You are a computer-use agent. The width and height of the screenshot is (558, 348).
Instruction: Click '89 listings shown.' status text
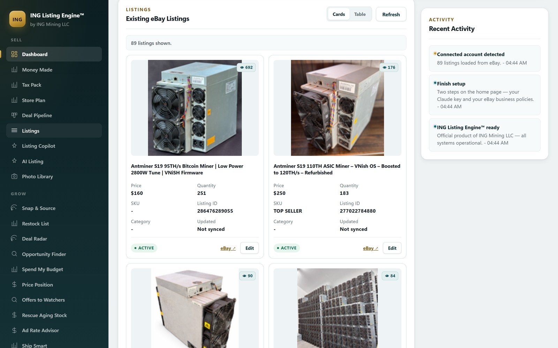[x=151, y=43]
